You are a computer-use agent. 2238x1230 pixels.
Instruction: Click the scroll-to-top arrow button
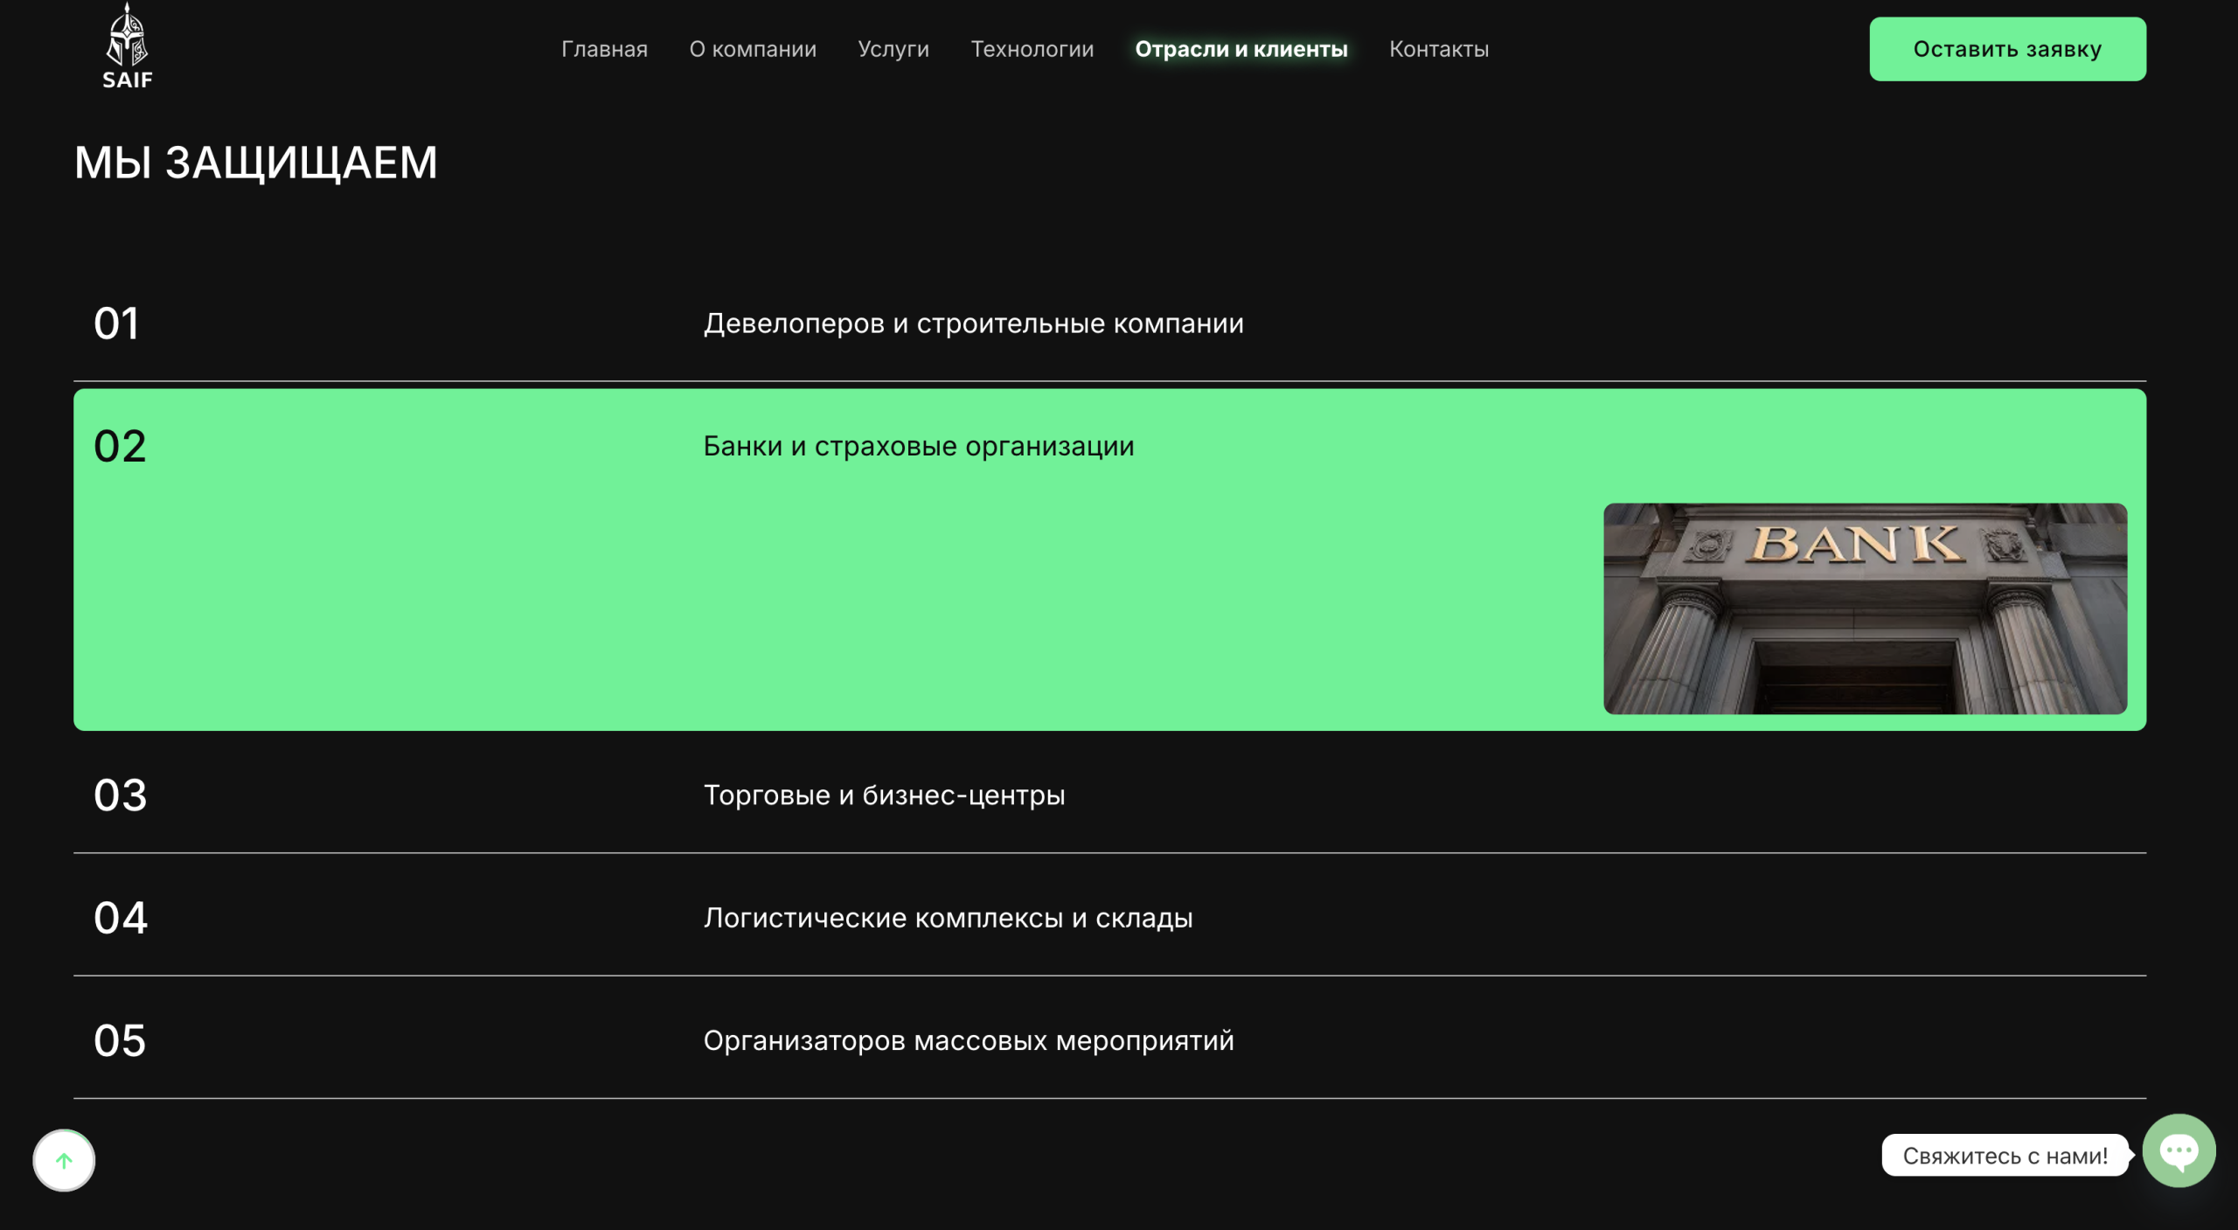coord(64,1160)
